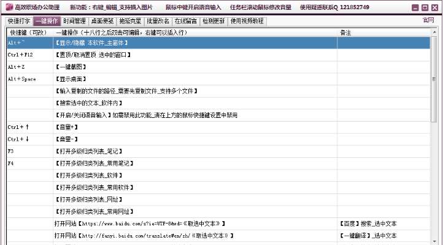This screenshot has width=443, height=245.
Task: Switch to the 快捷打字 tab
Action: pos(19,21)
